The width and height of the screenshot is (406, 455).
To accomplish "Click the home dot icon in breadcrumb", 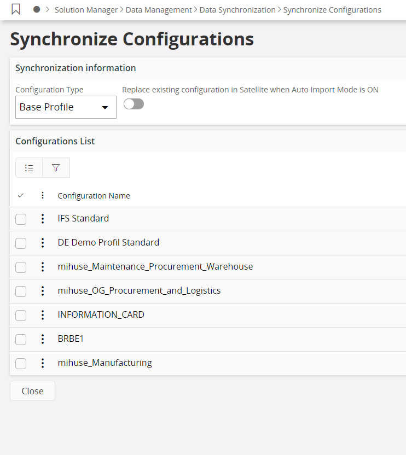I will pyautogui.click(x=37, y=10).
